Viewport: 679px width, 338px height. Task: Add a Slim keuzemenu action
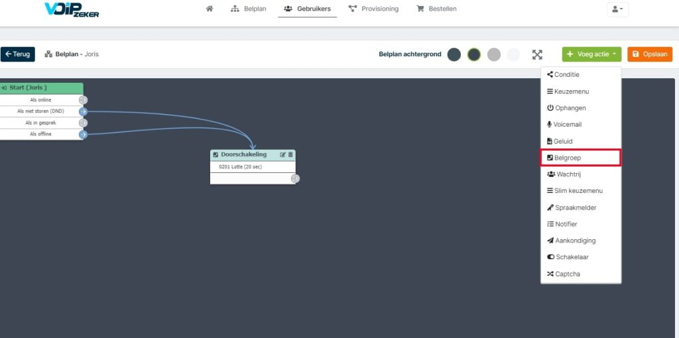pyautogui.click(x=581, y=191)
